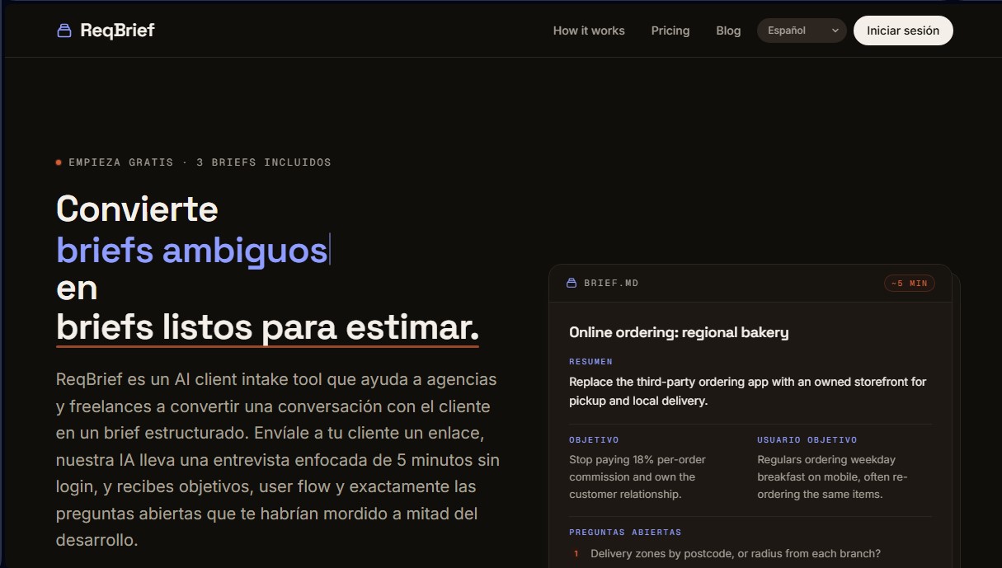Viewport: 1002px width, 568px height.
Task: Click the BRIEF.MD file icon
Action: click(x=572, y=283)
